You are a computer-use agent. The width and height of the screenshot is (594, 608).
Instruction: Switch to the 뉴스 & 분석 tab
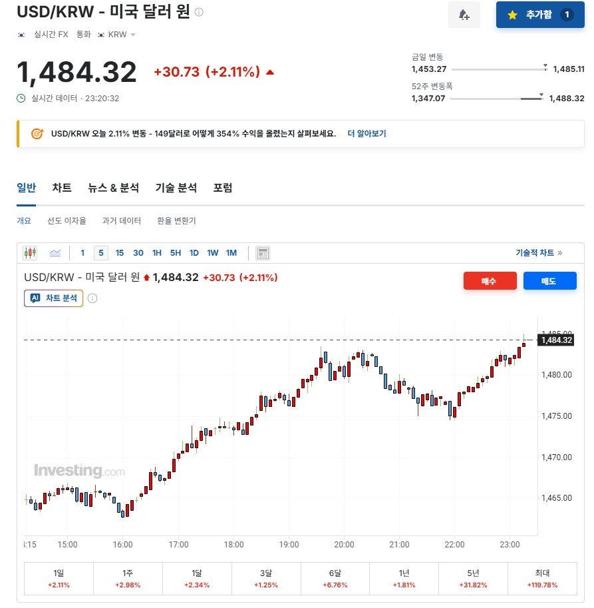click(x=113, y=188)
